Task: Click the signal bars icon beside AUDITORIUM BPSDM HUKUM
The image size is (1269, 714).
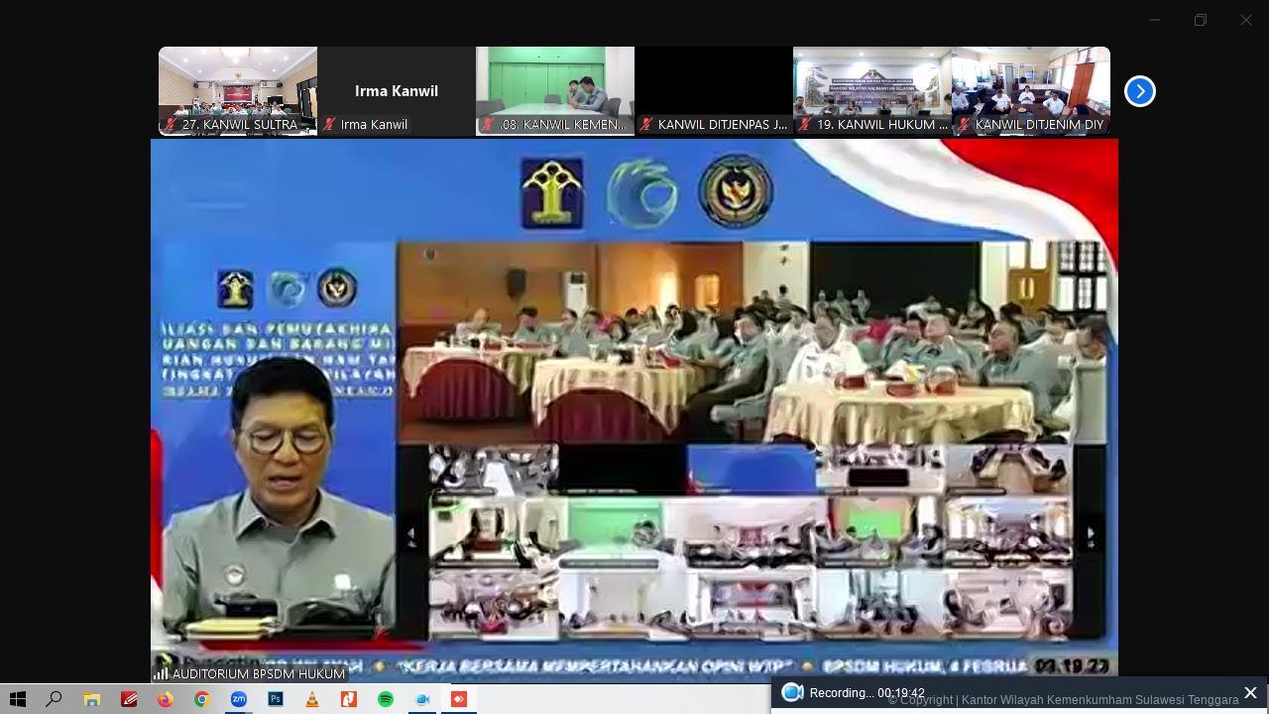Action: pos(161,673)
